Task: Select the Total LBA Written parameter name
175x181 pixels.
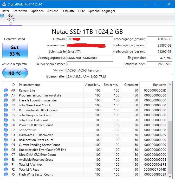Action: [x=31, y=165]
